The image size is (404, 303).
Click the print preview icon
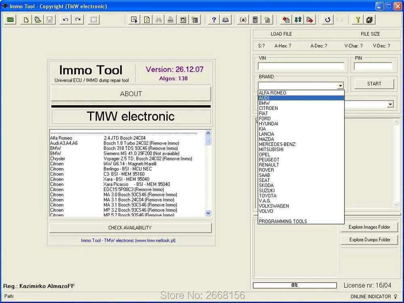(183, 19)
